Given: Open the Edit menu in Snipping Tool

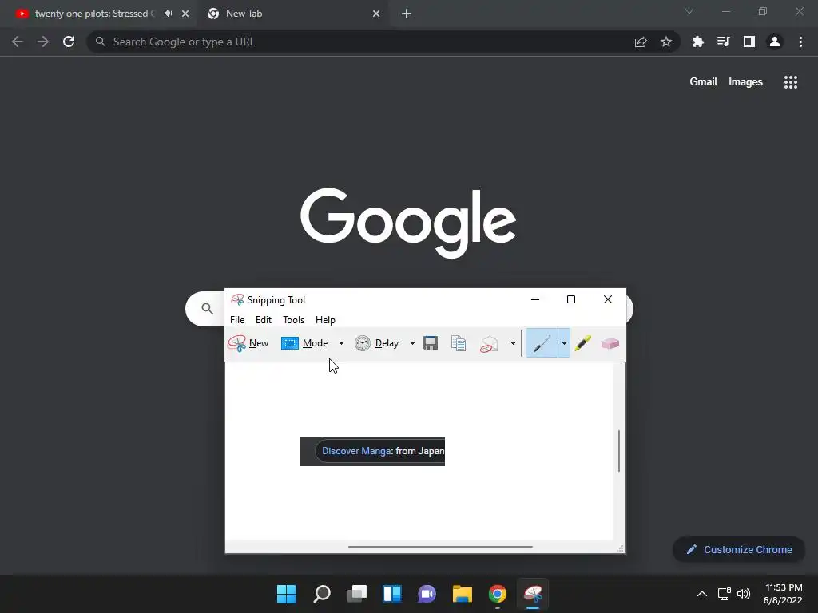Looking at the screenshot, I should pyautogui.click(x=264, y=320).
